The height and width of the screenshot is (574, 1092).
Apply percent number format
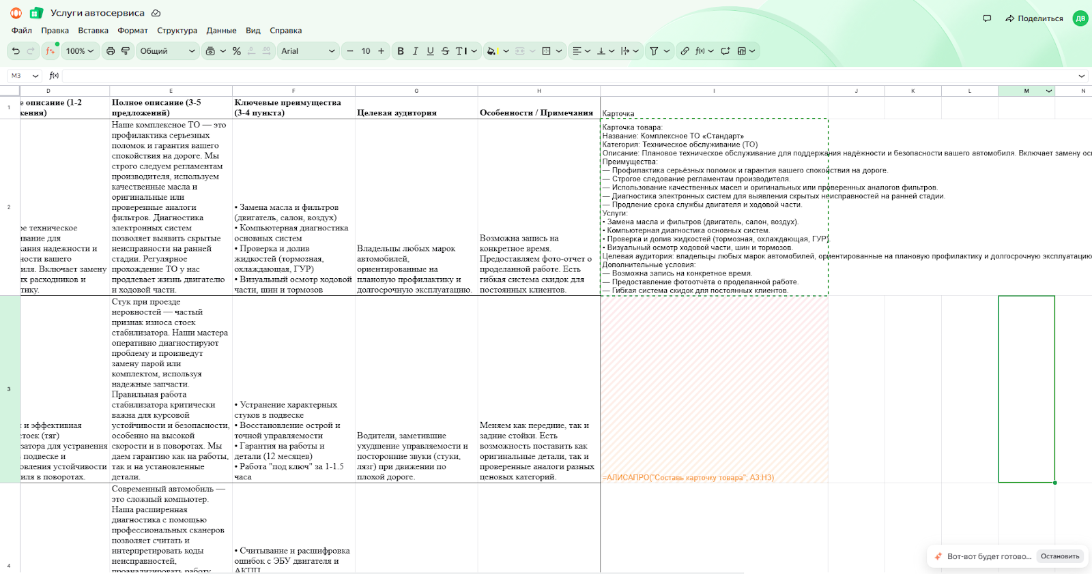(x=236, y=51)
